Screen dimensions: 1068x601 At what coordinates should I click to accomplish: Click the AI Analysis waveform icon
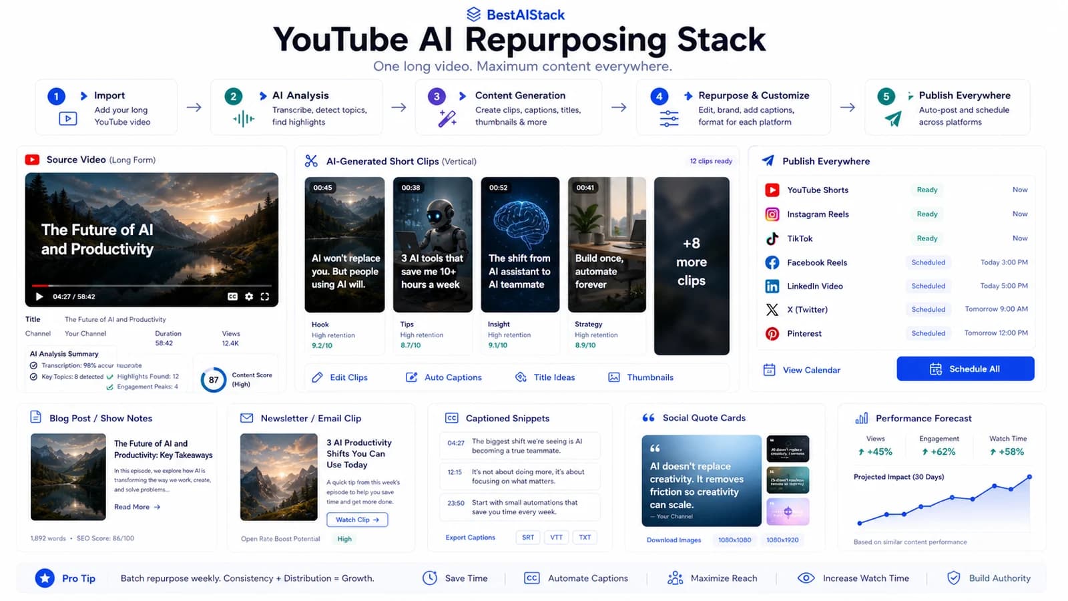(244, 119)
